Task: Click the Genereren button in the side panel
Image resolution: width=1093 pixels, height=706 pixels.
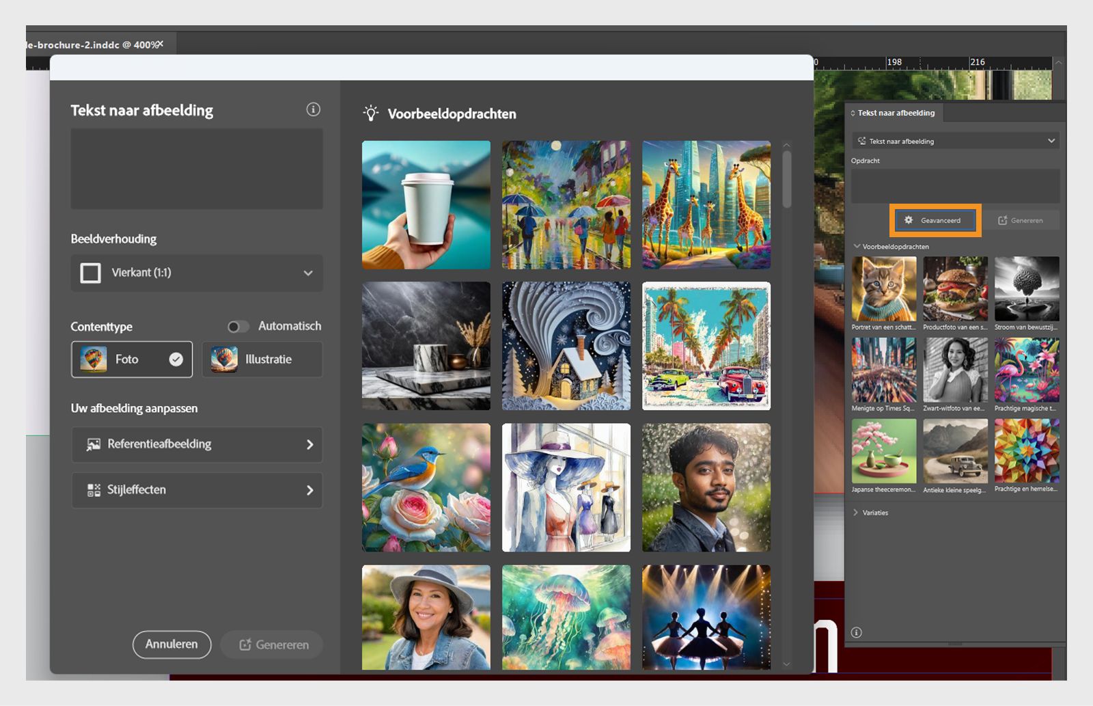Action: point(1021,220)
